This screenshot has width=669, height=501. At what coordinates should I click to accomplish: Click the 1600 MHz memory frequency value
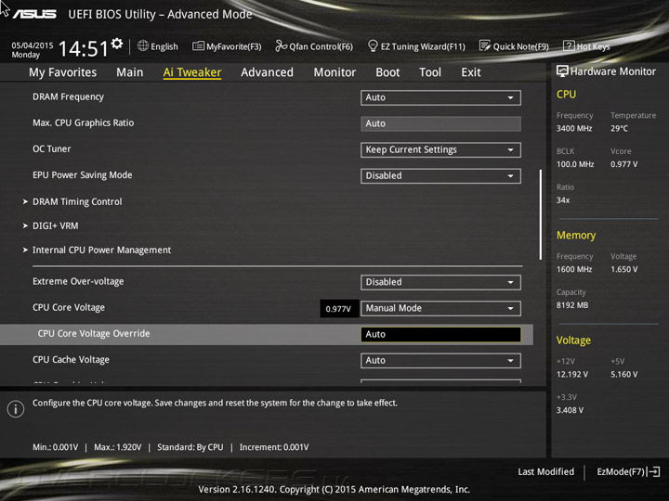574,269
